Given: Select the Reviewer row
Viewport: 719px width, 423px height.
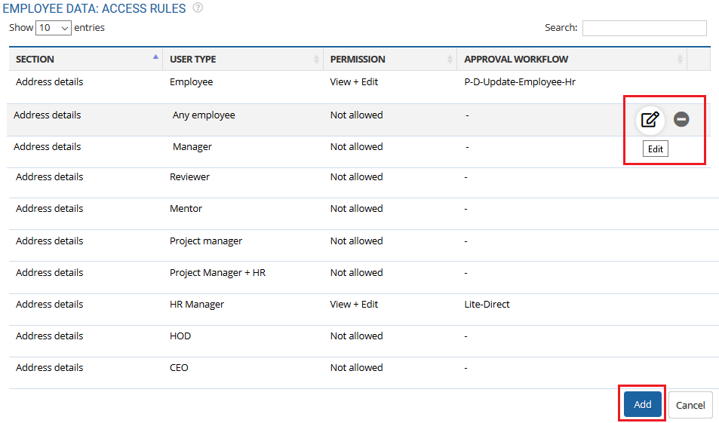Looking at the screenshot, I should 189,177.
